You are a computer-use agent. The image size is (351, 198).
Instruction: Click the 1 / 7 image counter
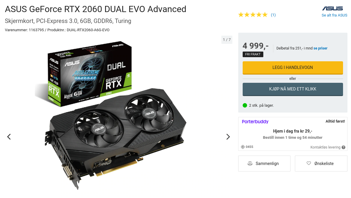tap(227, 40)
